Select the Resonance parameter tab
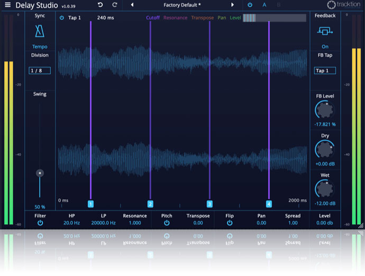Screen dimensions: 365x276 (175, 18)
